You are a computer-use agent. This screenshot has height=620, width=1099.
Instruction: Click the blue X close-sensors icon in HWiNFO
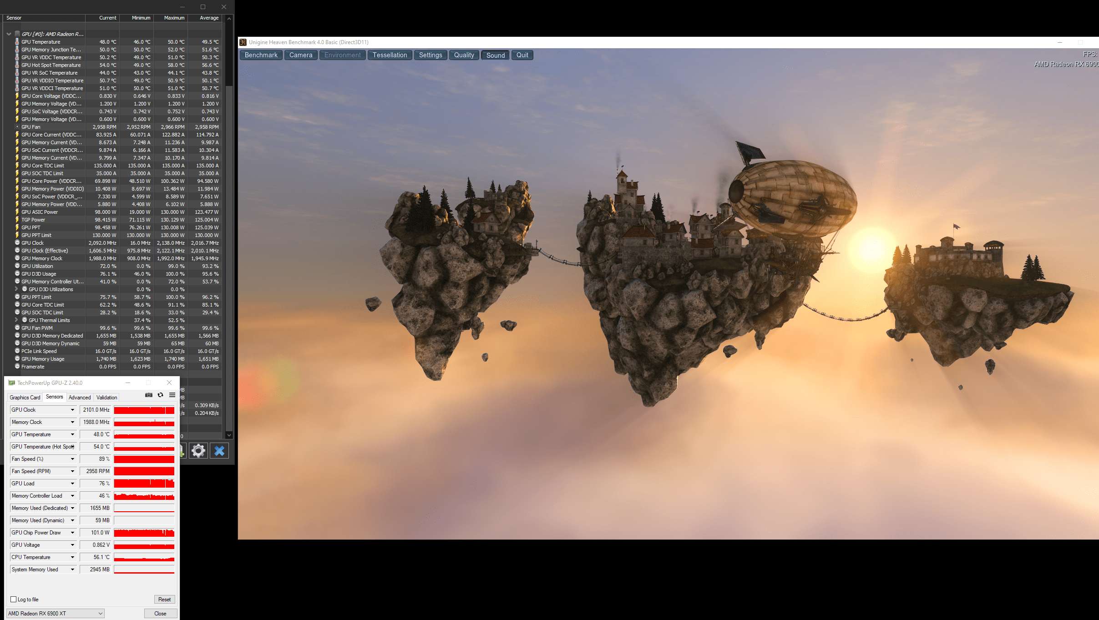[219, 451]
